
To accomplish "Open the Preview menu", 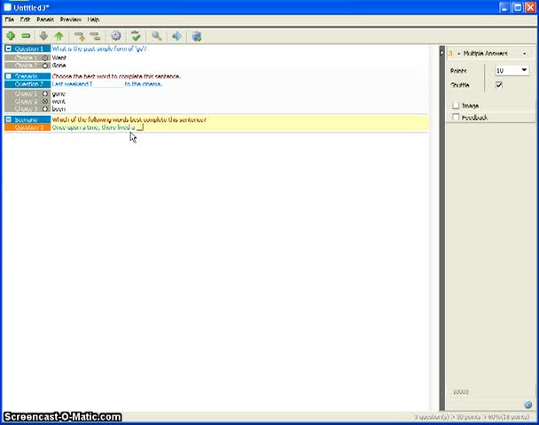I will coord(70,19).
